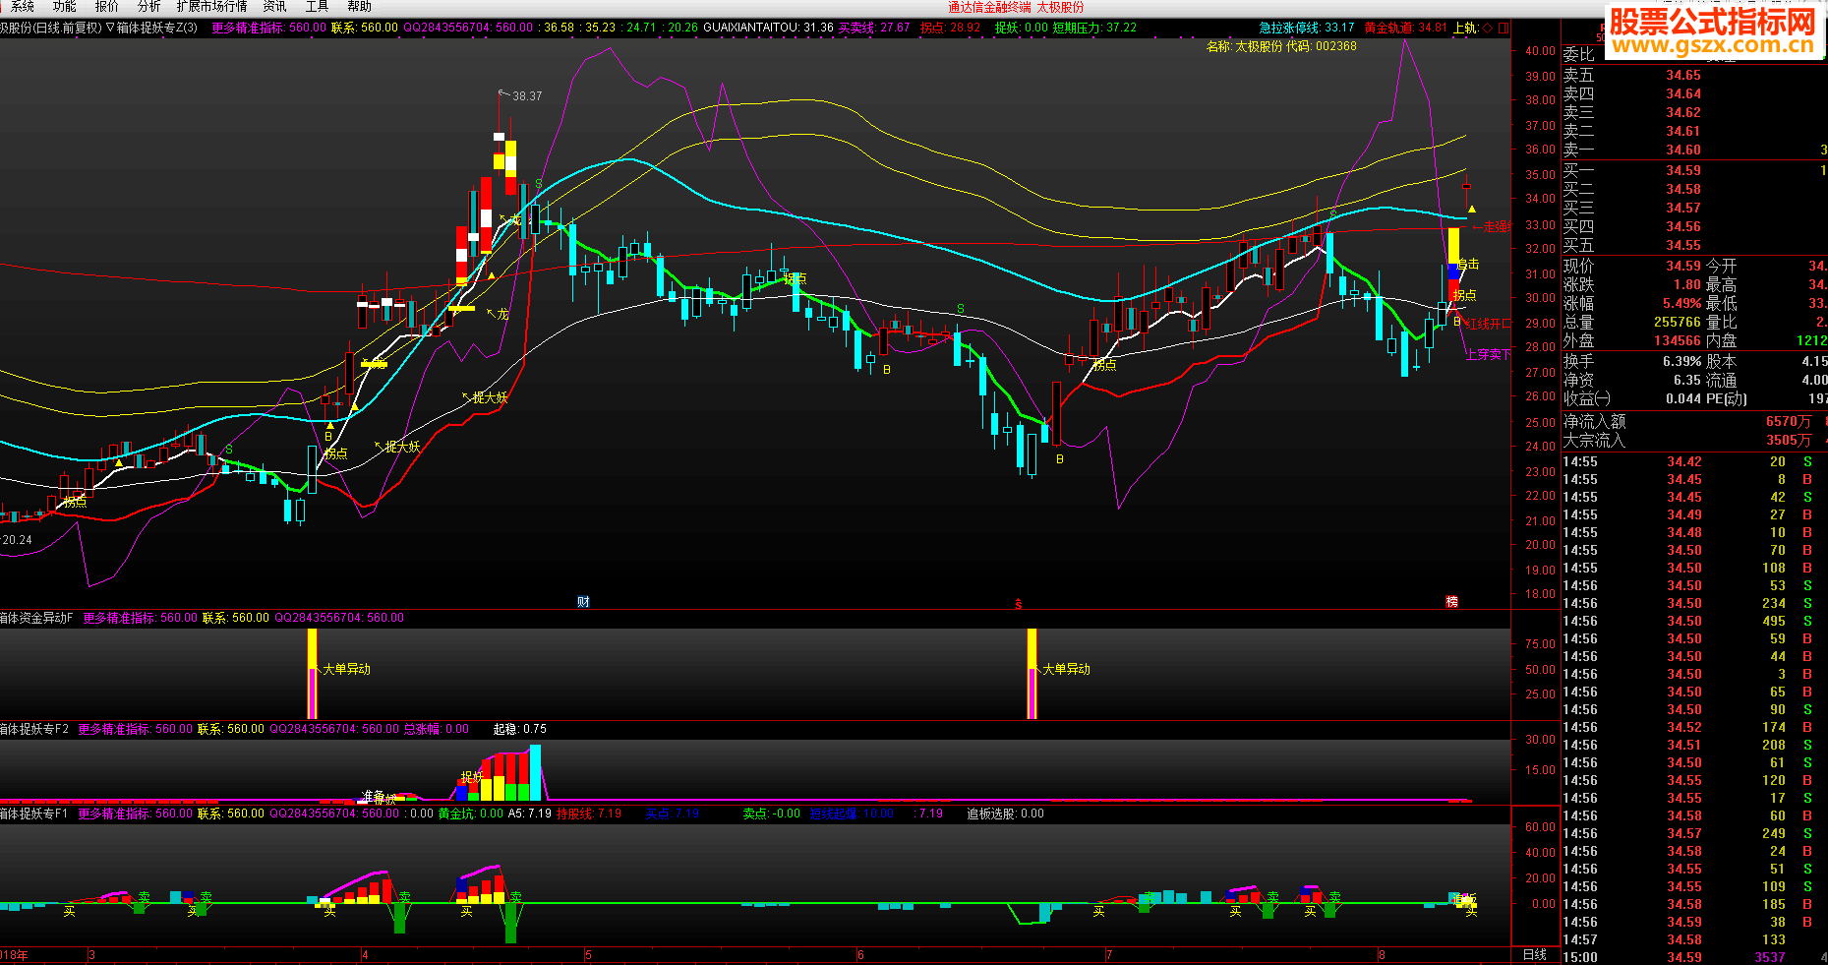Click the first 大单异动 signal bar
This screenshot has height=965, width=1828.
coord(312,674)
